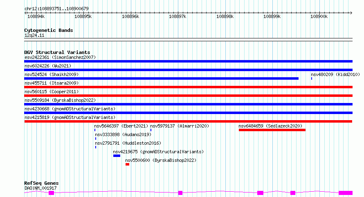Select the first DAO exon block near 108894k
Viewport: 364px width, 197px height.
coord(51,193)
